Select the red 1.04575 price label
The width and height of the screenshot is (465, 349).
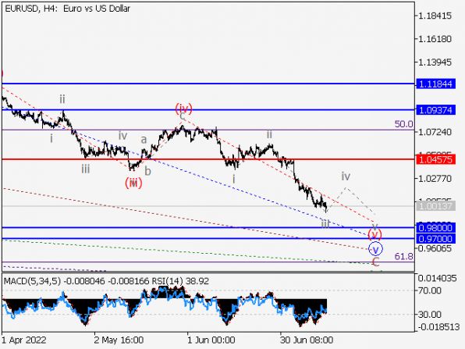(435, 159)
